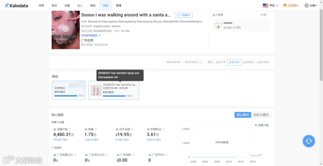Click 4,480.31万 views value

point(64,135)
